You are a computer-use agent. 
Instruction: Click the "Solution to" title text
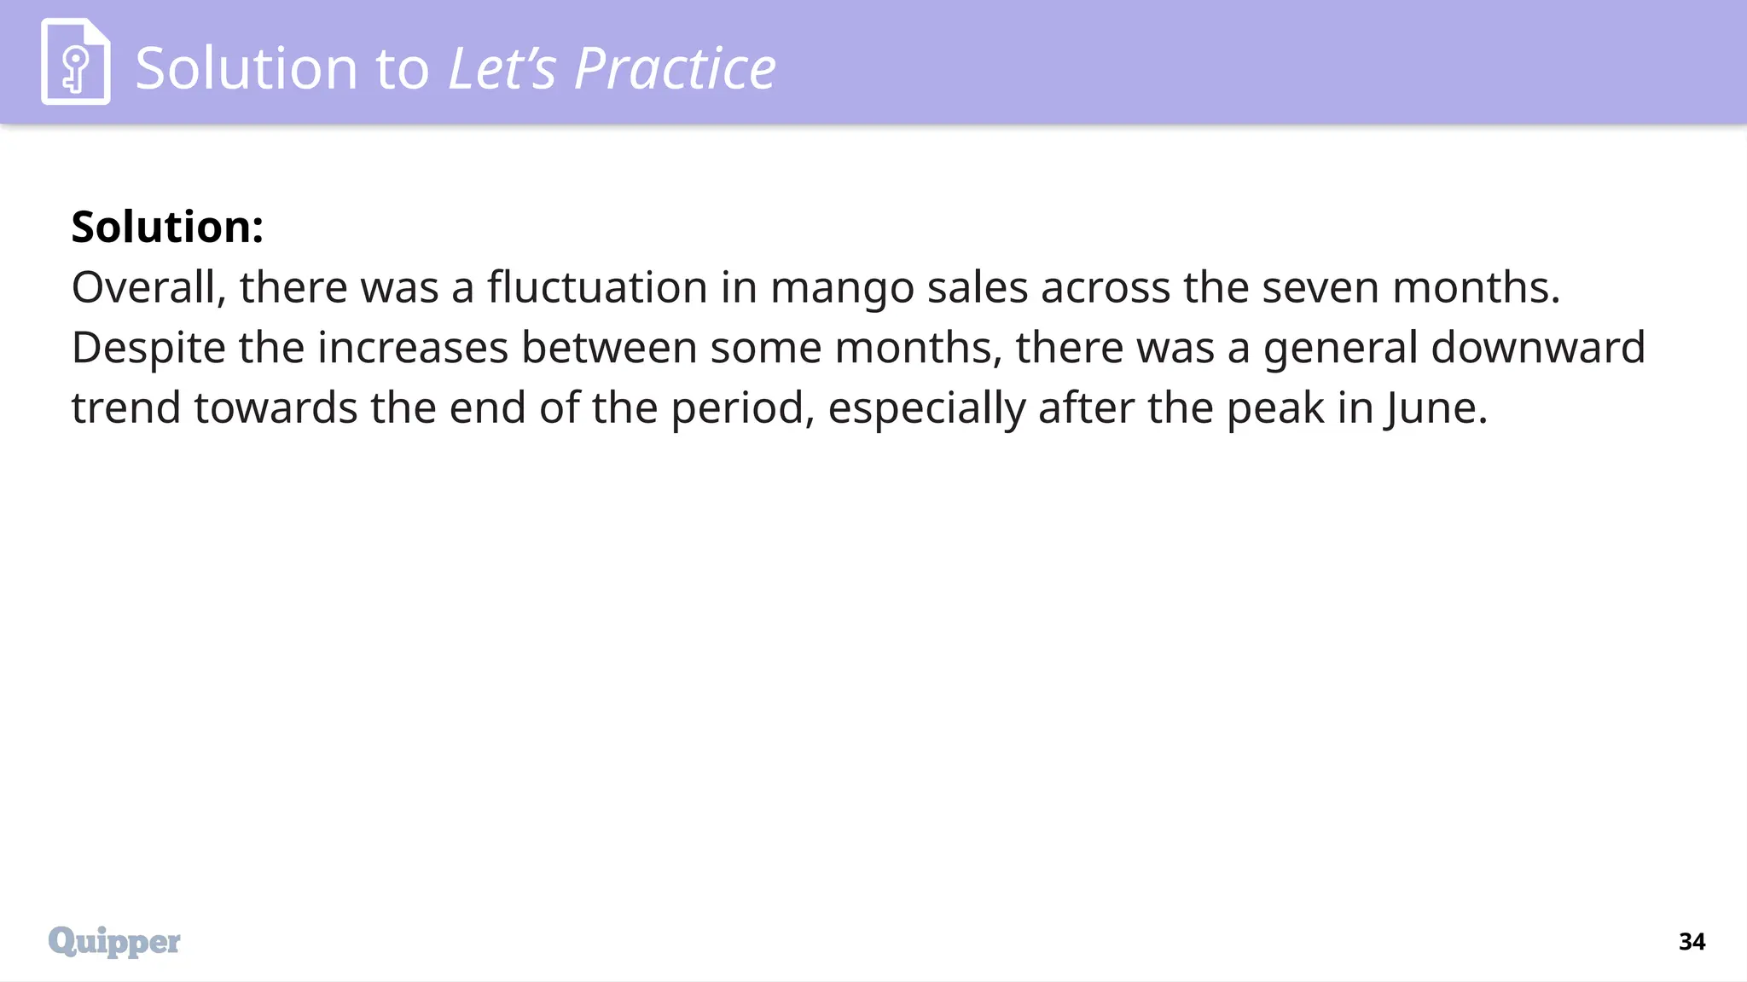coord(281,68)
